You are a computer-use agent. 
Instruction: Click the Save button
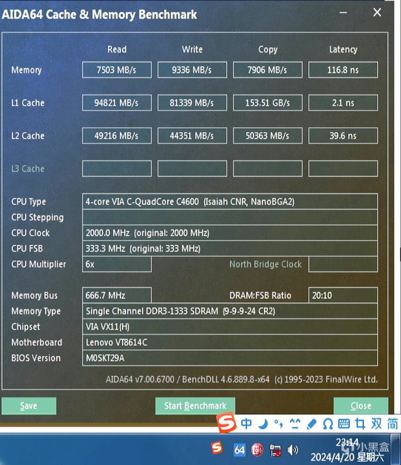pyautogui.click(x=29, y=406)
